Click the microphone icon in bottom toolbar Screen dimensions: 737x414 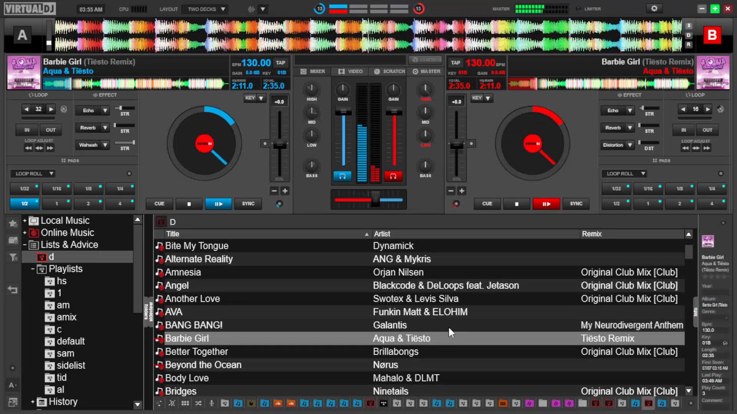point(212,403)
